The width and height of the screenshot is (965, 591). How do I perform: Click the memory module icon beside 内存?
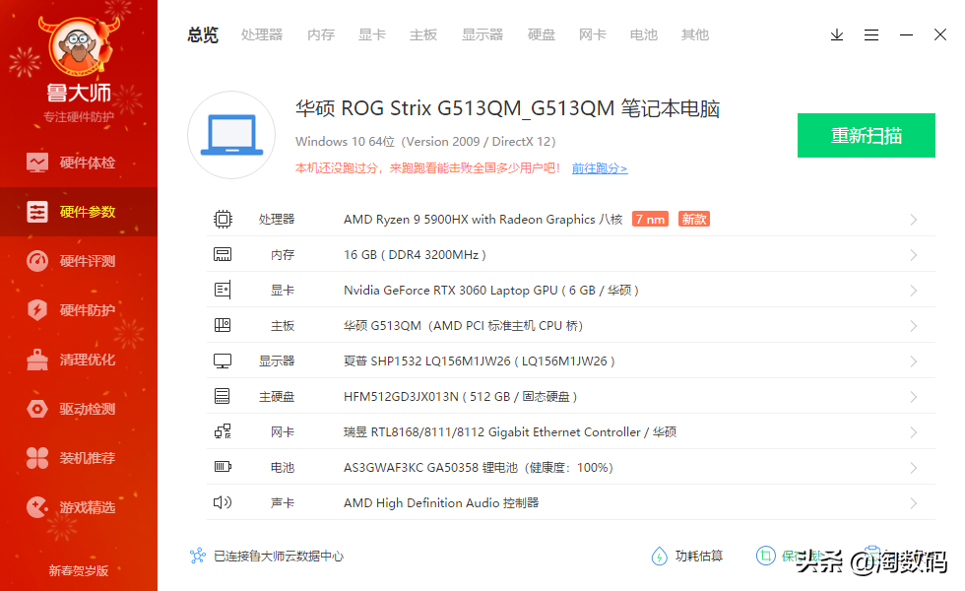coord(223,254)
